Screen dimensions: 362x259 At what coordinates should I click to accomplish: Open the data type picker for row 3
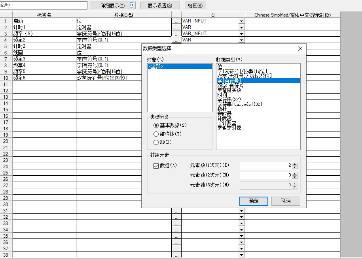[176, 34]
